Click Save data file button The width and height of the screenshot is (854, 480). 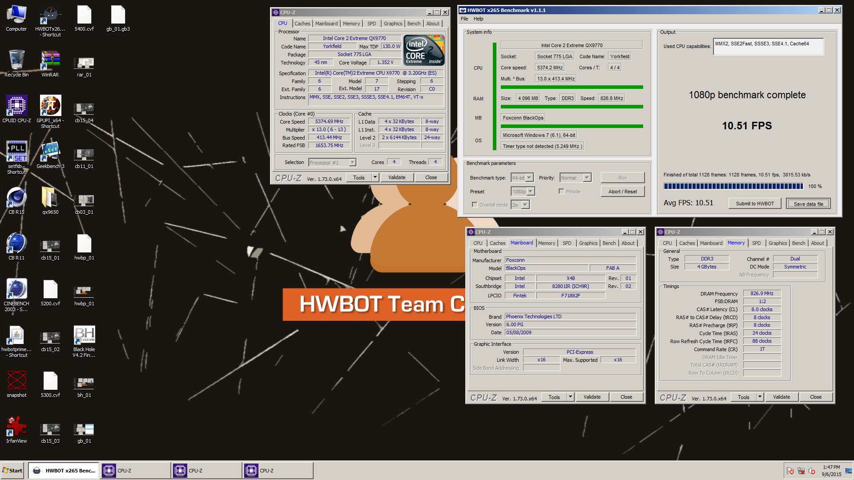[808, 204]
